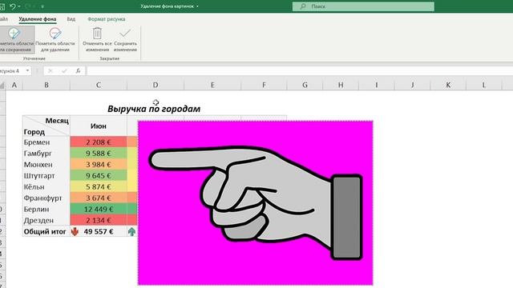Open the file name dropdown in title bar
The height and width of the screenshot is (288, 513).
(x=197, y=6)
